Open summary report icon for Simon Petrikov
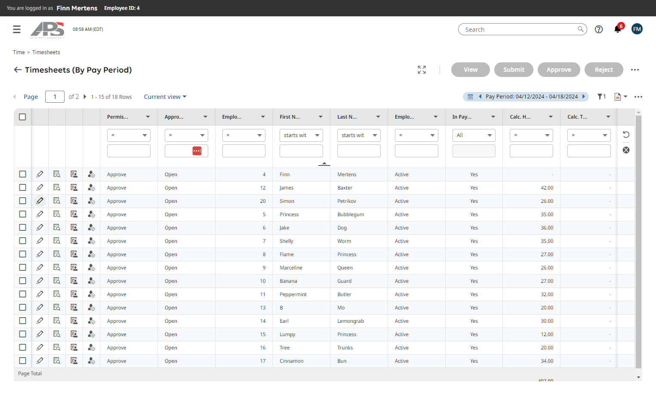This screenshot has height=395, width=656. (74, 201)
